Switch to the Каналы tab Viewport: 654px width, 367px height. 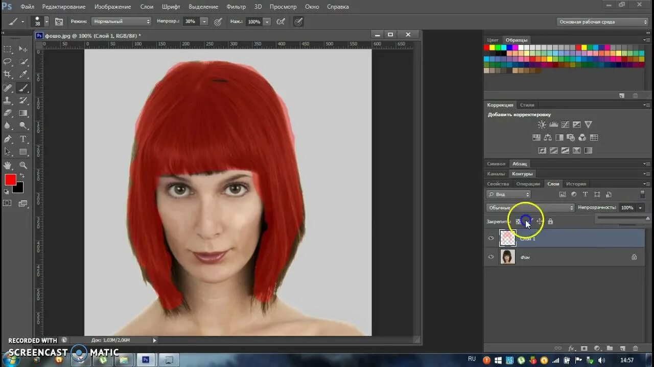[x=496, y=174]
